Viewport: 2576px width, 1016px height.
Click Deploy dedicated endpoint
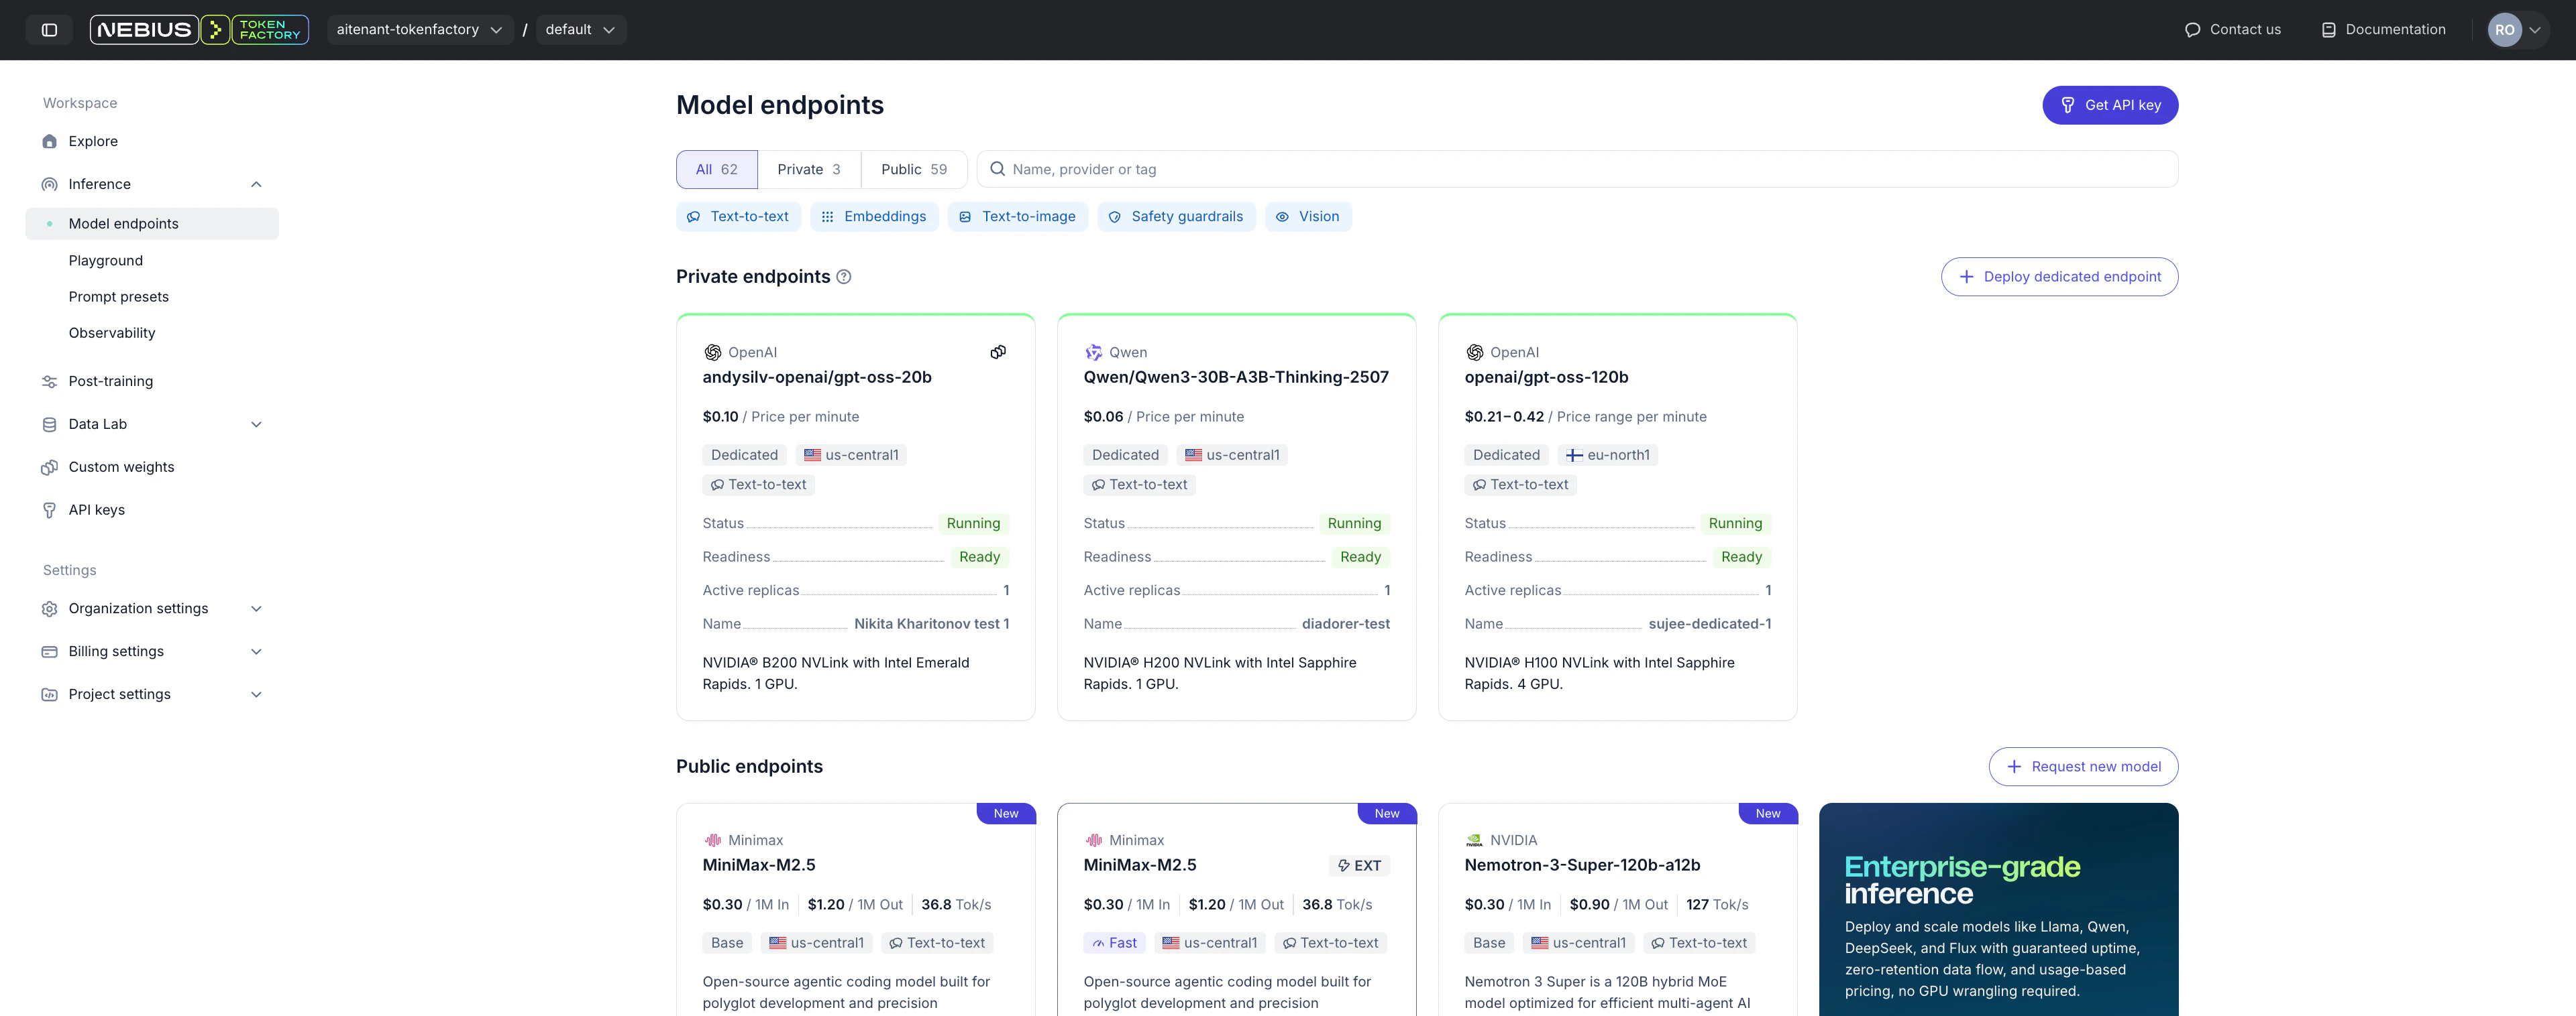pyautogui.click(x=2059, y=277)
